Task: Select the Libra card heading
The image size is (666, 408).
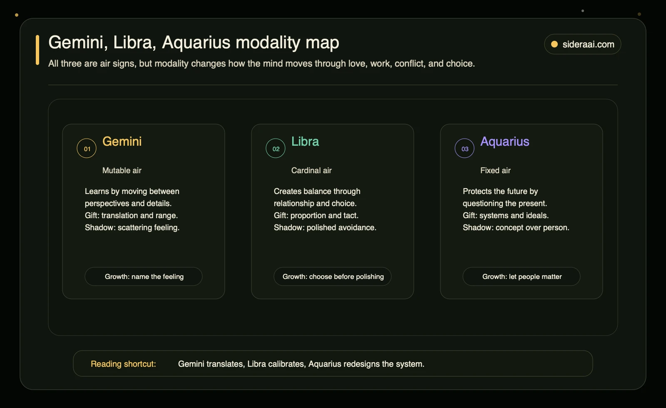Action: point(305,142)
